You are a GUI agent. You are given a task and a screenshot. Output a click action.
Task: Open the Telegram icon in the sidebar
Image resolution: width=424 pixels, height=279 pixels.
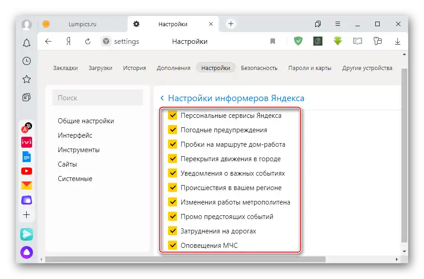pos(26,234)
